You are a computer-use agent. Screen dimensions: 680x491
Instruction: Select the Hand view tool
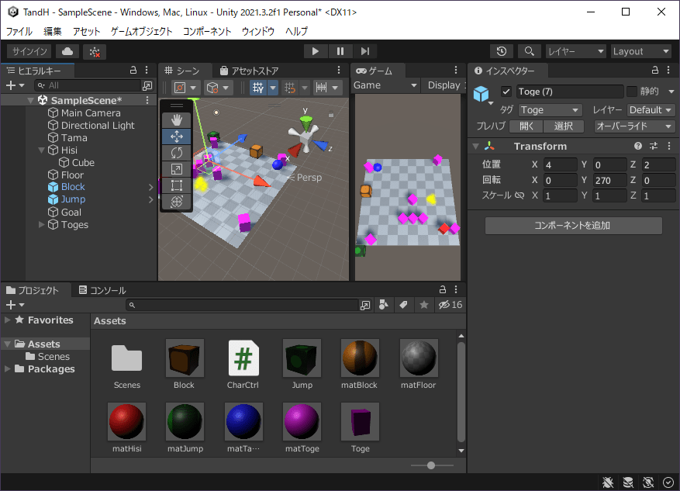click(177, 119)
